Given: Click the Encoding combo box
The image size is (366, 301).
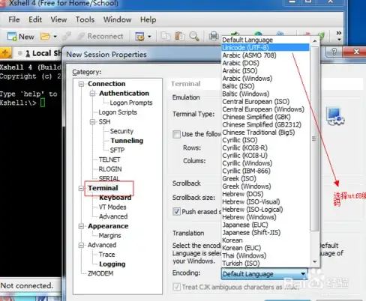Looking at the screenshot, I should (264, 274).
